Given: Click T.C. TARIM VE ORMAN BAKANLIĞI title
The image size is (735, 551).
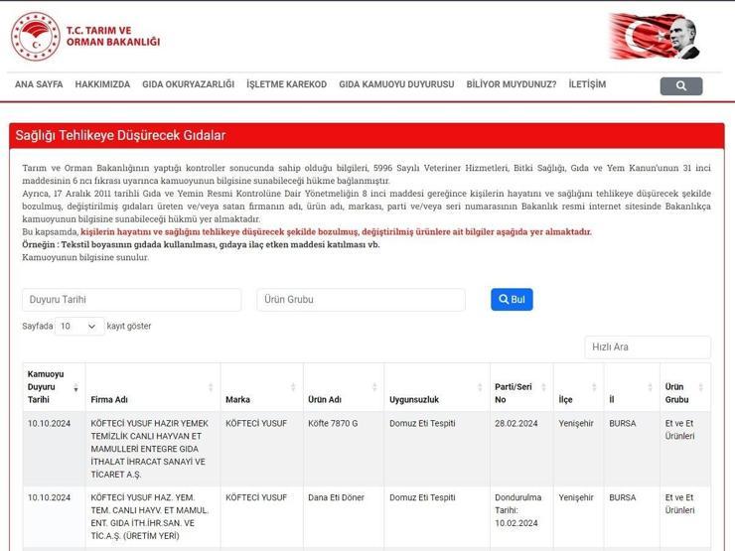Looking at the screenshot, I should tap(113, 36).
